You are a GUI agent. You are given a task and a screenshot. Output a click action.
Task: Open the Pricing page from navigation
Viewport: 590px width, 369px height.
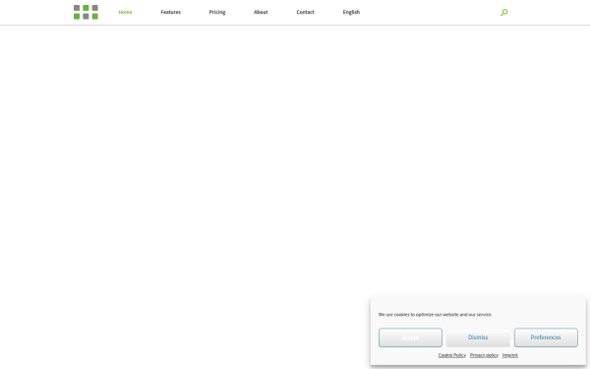click(217, 12)
